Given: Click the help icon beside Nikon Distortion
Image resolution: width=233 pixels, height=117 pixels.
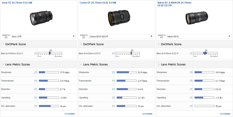Looking at the screenshot, I should pyautogui.click(x=191, y=89).
